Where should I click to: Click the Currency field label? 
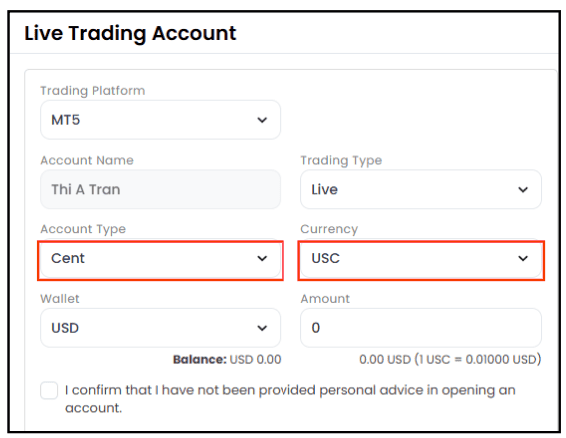pos(329,229)
